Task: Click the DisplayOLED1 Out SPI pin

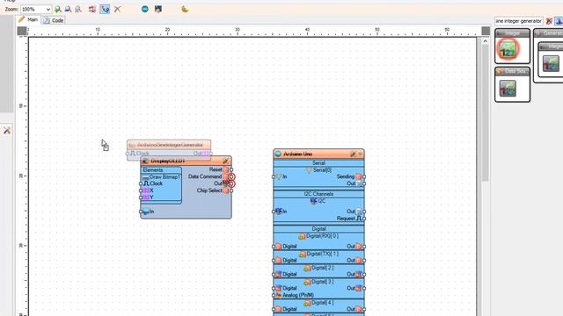Action: click(x=231, y=183)
